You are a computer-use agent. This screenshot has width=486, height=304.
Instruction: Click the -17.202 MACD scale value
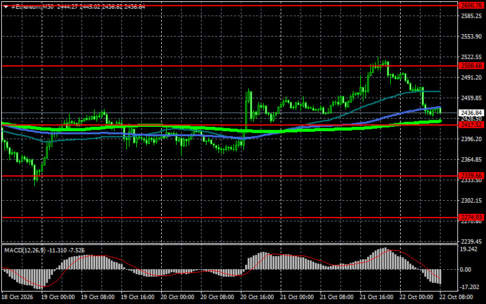tap(469, 287)
